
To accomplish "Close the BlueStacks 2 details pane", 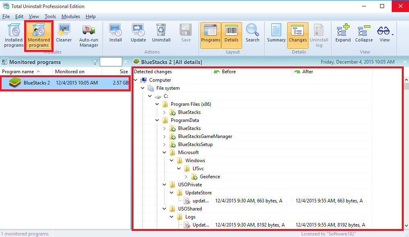I will pyautogui.click(x=405, y=62).
